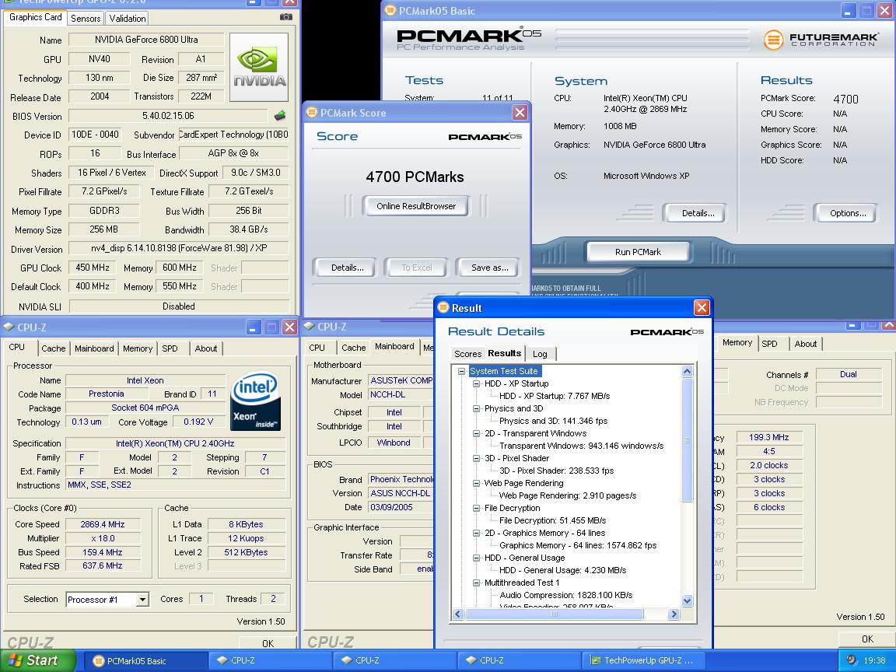Click the NVIDIA logo in GPU-Z
896x672 pixels.
point(259,68)
